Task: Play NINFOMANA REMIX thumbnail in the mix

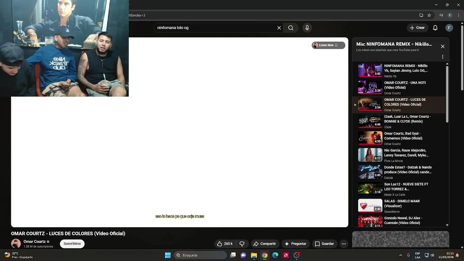Action: pos(370,70)
